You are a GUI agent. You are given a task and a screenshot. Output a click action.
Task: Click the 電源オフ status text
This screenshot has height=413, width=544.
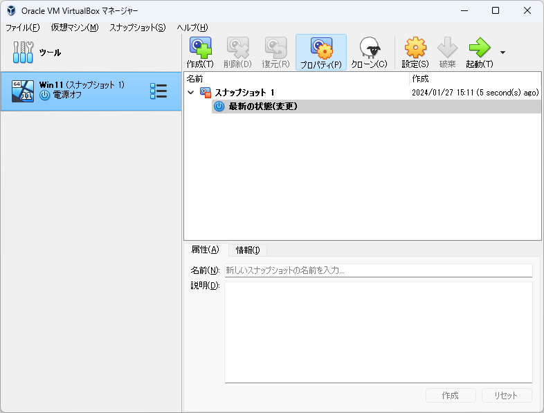[67, 95]
